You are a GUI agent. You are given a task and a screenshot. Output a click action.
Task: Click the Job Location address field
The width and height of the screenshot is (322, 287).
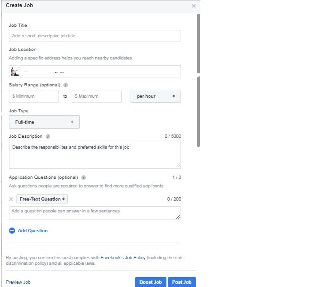[x=95, y=71]
